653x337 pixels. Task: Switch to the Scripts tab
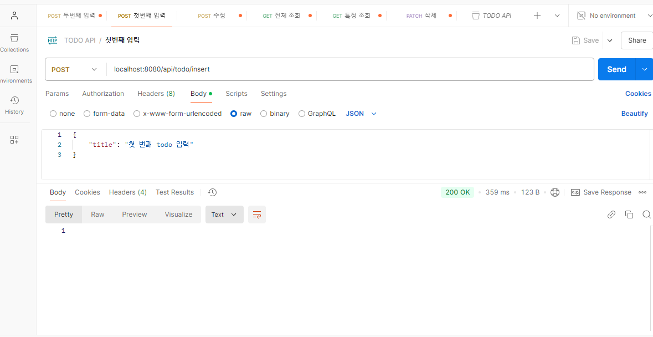[236, 94]
